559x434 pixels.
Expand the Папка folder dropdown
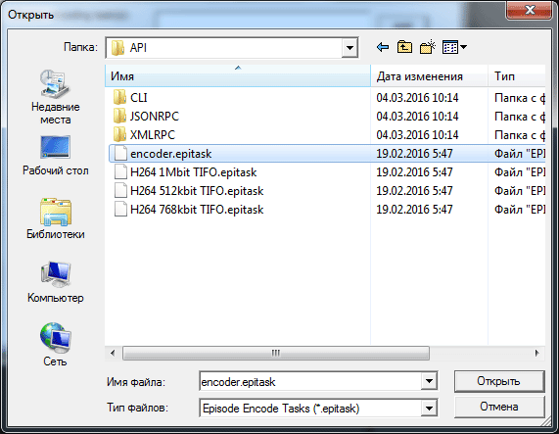349,47
